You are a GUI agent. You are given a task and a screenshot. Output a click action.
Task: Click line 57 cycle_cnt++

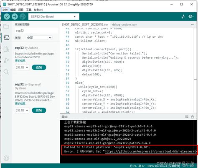(x=92, y=91)
